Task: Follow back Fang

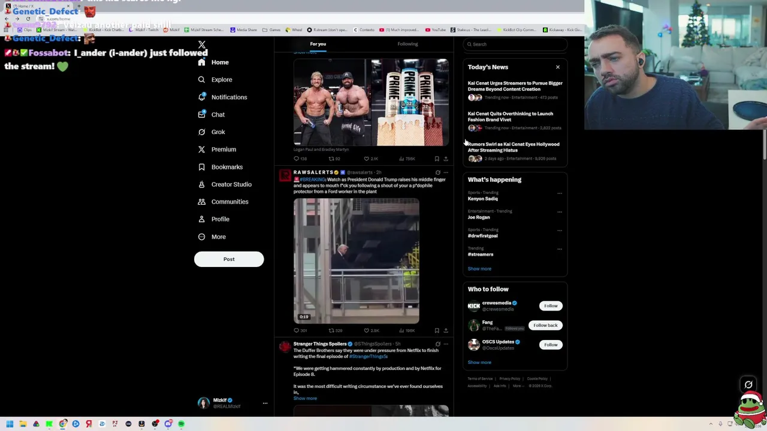Action: point(545,326)
